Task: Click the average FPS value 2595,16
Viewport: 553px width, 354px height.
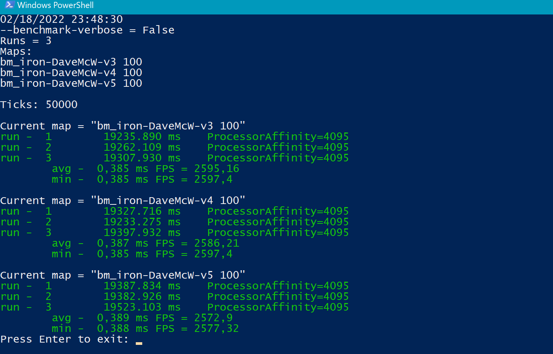Action: point(216,169)
